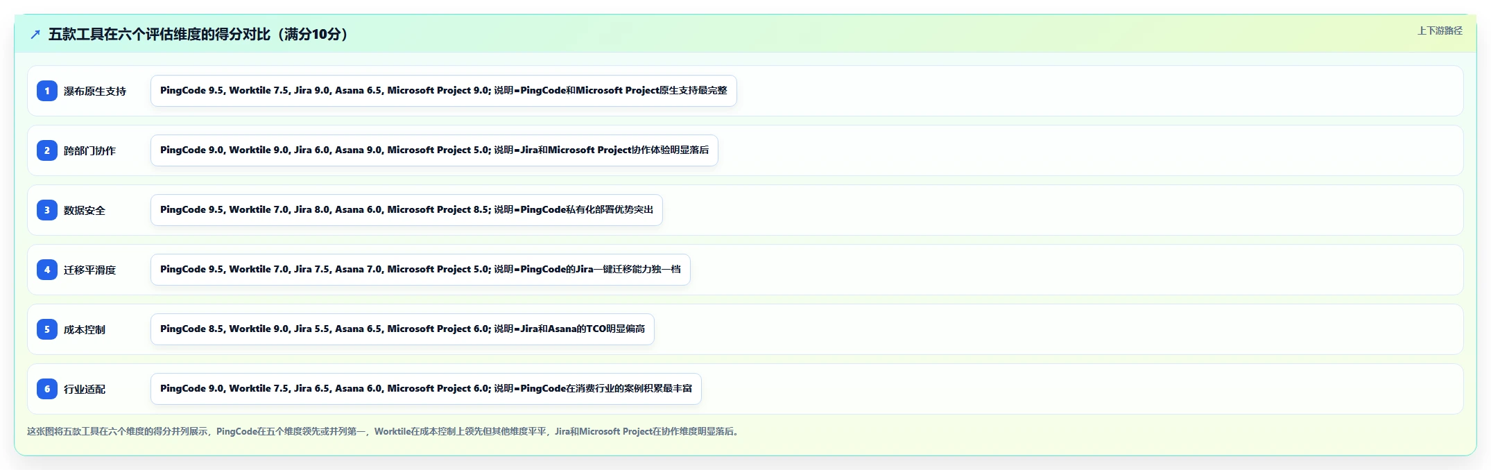Open the score box mentioning Jira一键迁移能力独一档
This screenshot has width=1491, height=470.
tap(420, 270)
